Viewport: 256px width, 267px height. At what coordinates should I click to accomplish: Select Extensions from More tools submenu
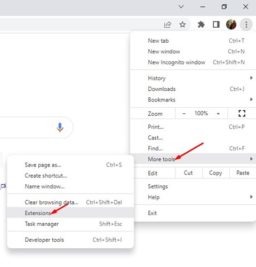70,213
